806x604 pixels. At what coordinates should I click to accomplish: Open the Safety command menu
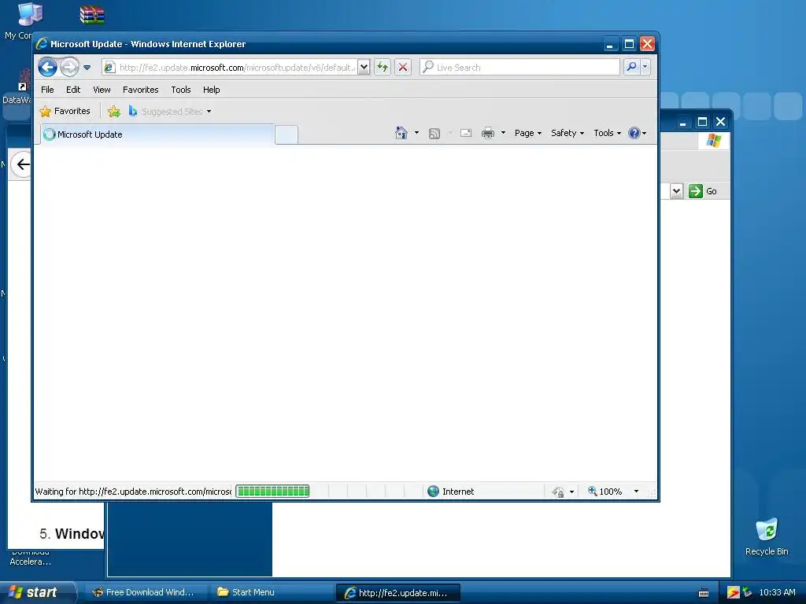click(x=568, y=133)
